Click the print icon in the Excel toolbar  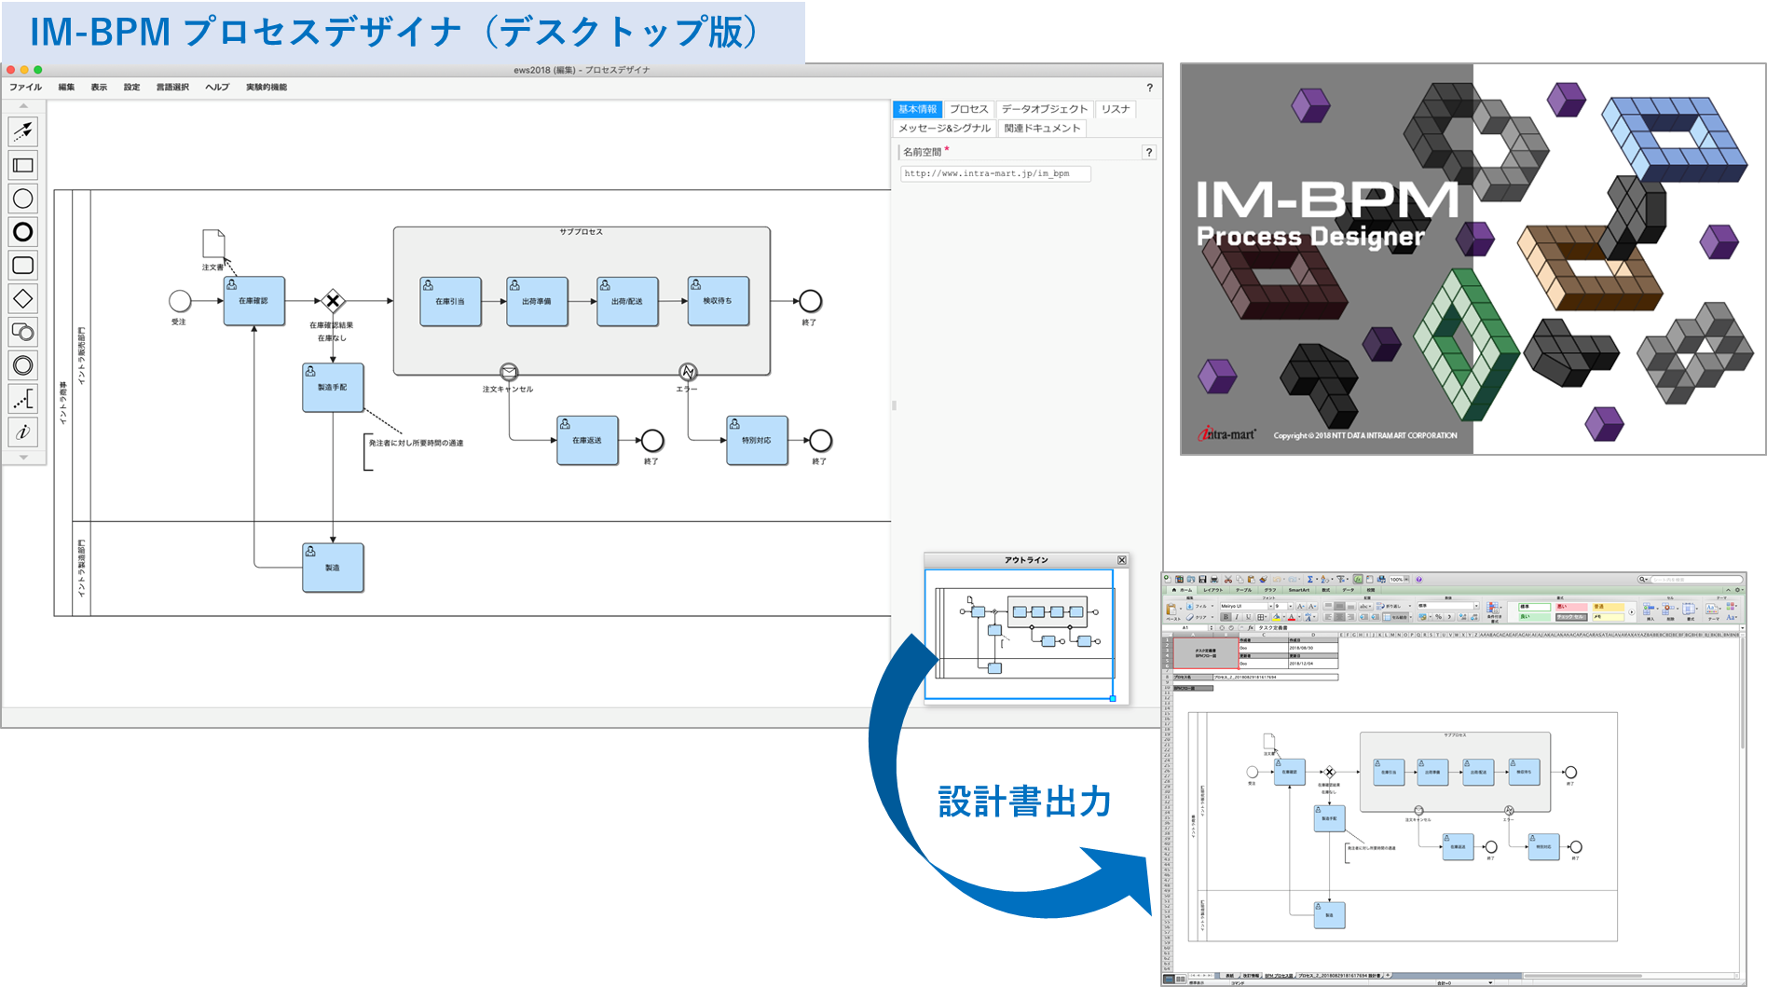tap(1214, 580)
